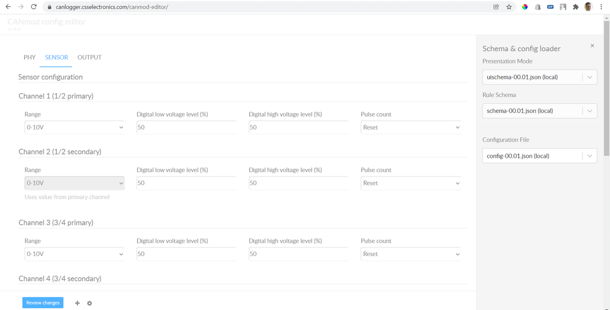Click the 'Uses value from primary channel' note

[x=67, y=197]
